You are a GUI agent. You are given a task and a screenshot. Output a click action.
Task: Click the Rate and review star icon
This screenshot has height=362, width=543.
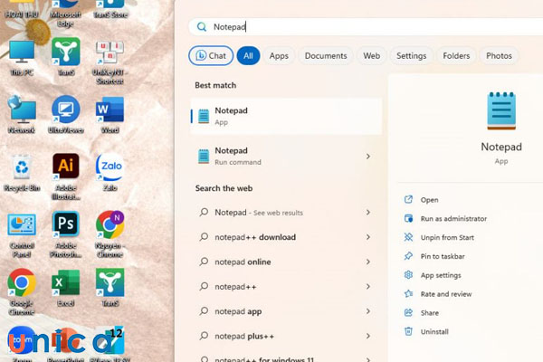coord(409,294)
